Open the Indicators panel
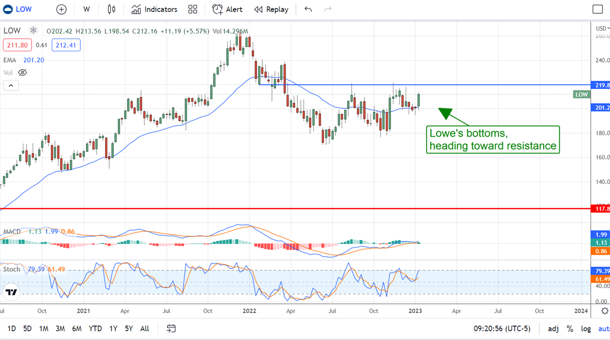The width and height of the screenshot is (610, 340). tap(155, 9)
